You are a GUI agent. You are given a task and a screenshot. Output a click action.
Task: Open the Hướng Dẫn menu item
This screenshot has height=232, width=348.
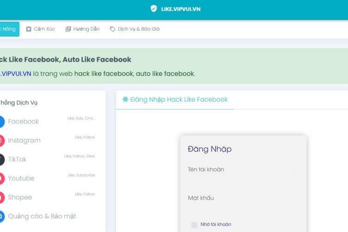click(86, 29)
